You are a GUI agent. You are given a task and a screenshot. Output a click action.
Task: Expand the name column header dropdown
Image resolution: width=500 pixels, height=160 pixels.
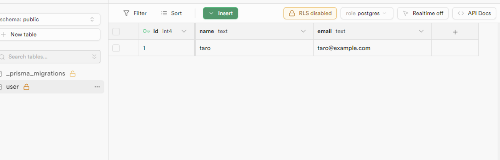click(x=303, y=32)
